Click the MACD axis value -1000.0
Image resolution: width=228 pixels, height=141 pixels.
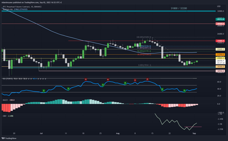click(x=221, y=113)
